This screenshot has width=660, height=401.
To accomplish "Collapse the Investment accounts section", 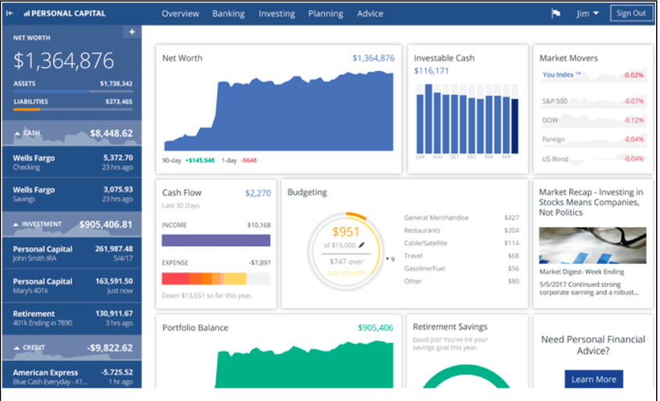I will (16, 225).
